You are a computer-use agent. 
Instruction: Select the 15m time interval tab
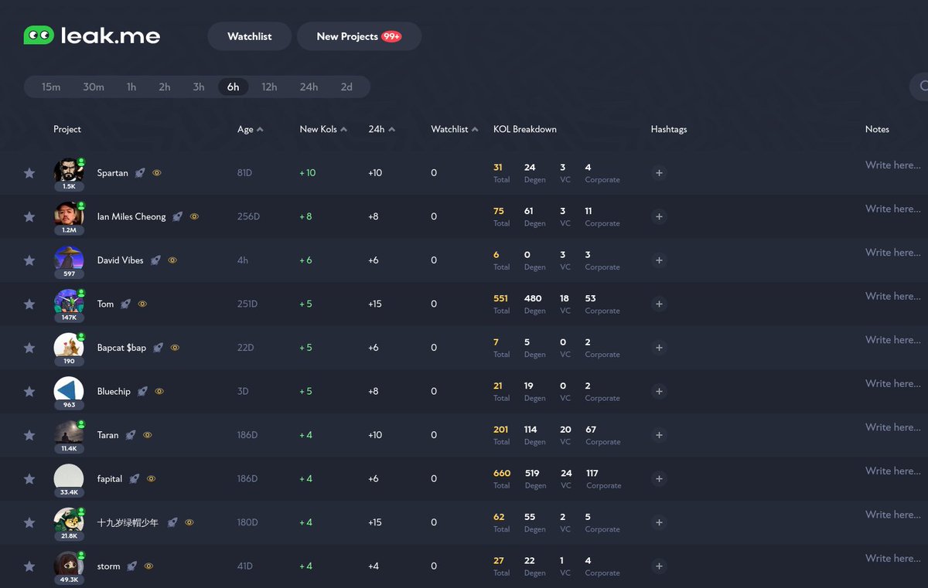point(51,87)
